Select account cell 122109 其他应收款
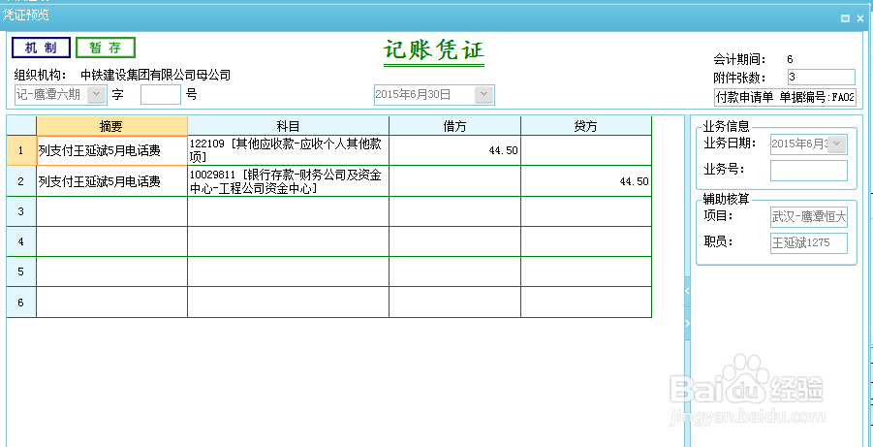Screen dimensions: 873x447 pos(288,150)
